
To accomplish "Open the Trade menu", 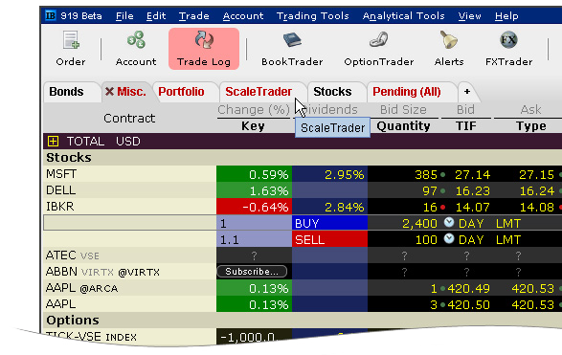I will click(x=194, y=16).
